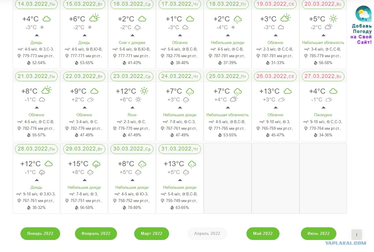The height and width of the screenshot is (252, 374).
Task: Click the cloud icon for 26.03.2022
Action: 287,91
